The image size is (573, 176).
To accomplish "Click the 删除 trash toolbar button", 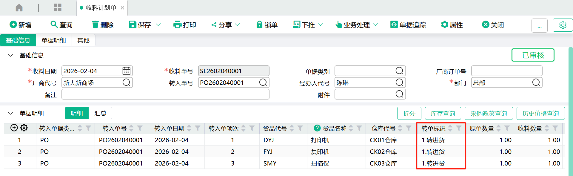I will [x=103, y=25].
